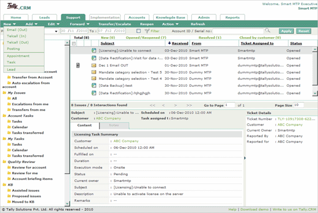Collapse ticket details panel with side arrow
This screenshot has height=213, width=318.
[x=245, y=158]
